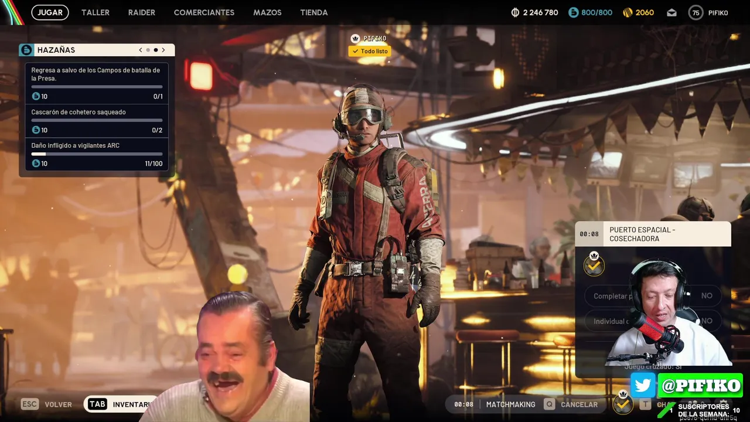Click the blue token icon beside 800/800

pyautogui.click(x=574, y=12)
